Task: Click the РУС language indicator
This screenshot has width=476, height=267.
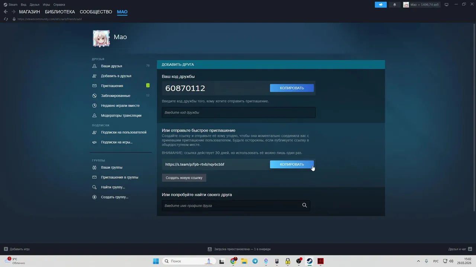Action: (x=436, y=261)
